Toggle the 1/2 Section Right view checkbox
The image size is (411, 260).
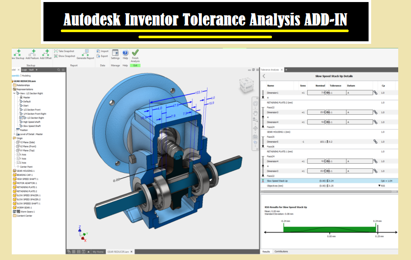(21, 118)
